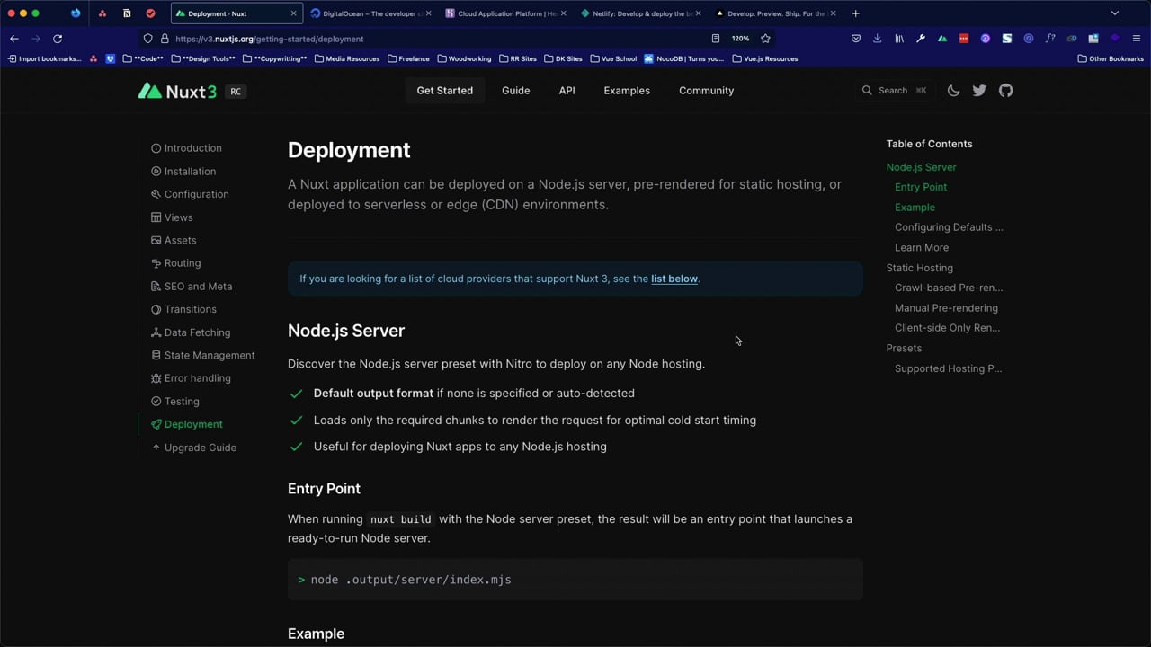Click the Firefox View icon
This screenshot has width=1151, height=647.
(76, 13)
